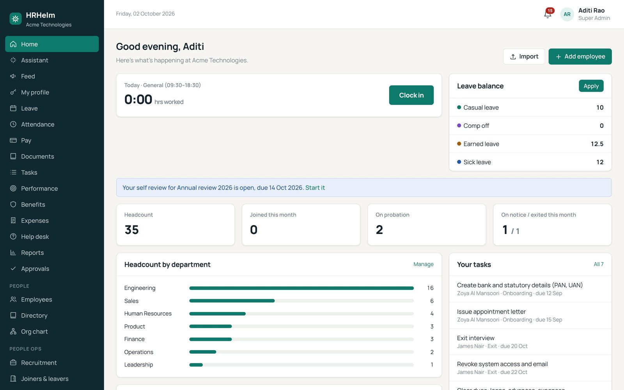Go to Attendance in the sidebar
The image size is (624, 390).
(x=52, y=124)
